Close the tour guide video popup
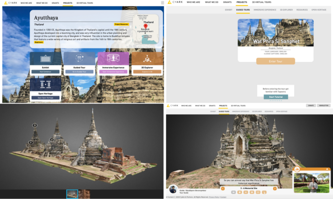Viewport: 333px width, 199px height. (x=328, y=169)
